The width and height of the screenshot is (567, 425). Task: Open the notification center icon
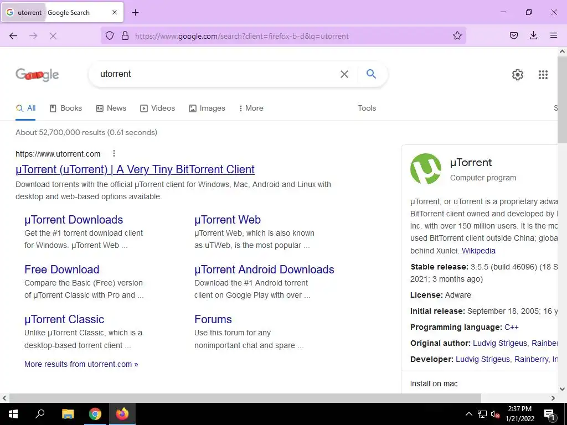point(549,414)
